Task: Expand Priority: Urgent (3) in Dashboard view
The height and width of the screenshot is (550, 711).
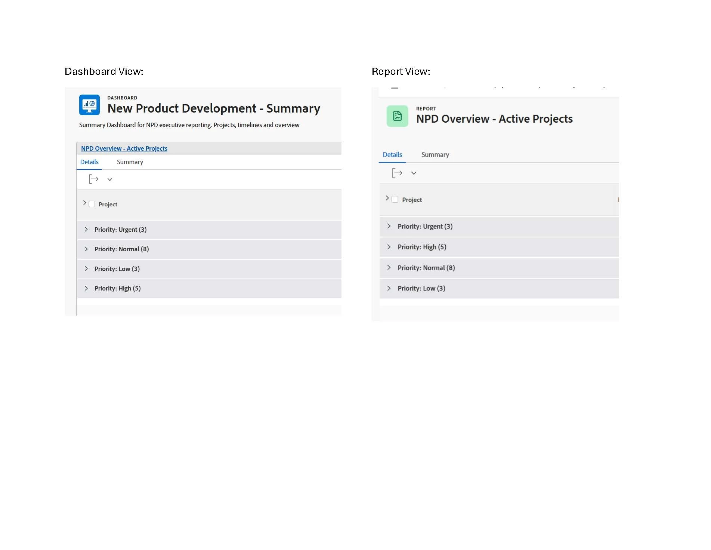Action: pyautogui.click(x=86, y=229)
